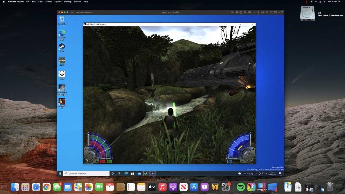Open the Devices menu
Image resolution: width=345 pixels, height=194 pixels.
coord(58,2)
